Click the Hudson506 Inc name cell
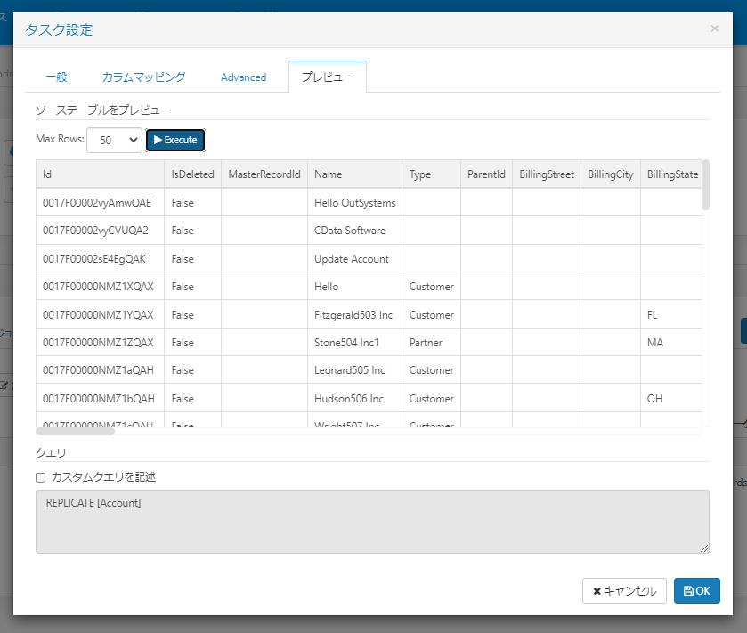The width and height of the screenshot is (747, 633). [355, 398]
